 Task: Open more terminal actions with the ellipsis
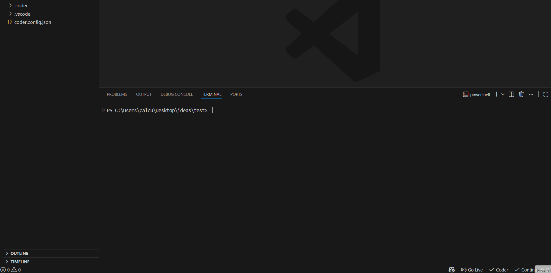(531, 94)
